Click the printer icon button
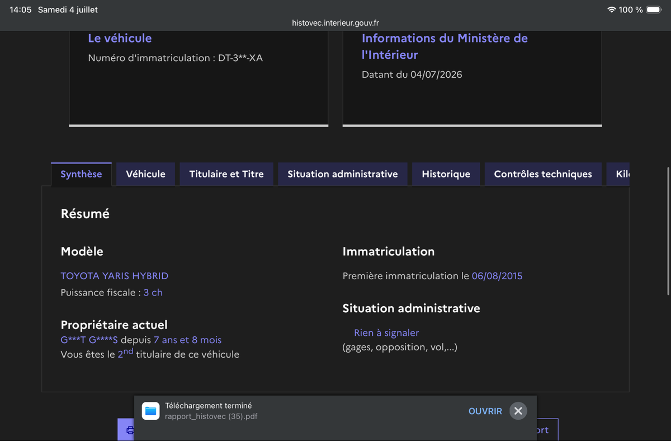Screen dimensions: 671x441 click(126, 430)
